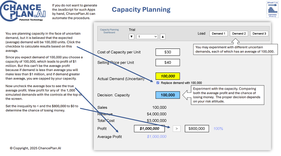Click the Total Cost value $3,000,000
The height and width of the screenshot is (156, 281).
[156, 120]
